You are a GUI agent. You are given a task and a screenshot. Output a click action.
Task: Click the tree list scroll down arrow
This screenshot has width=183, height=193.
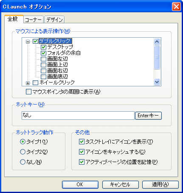tap(157, 82)
